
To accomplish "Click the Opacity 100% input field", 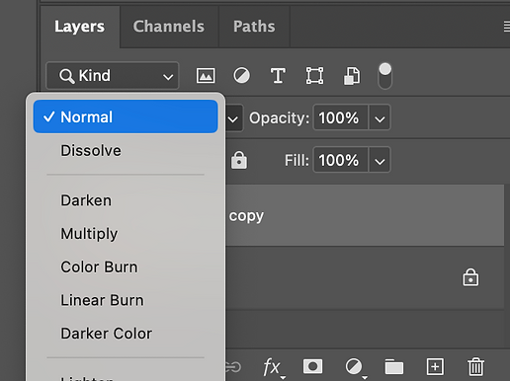I will coord(340,117).
